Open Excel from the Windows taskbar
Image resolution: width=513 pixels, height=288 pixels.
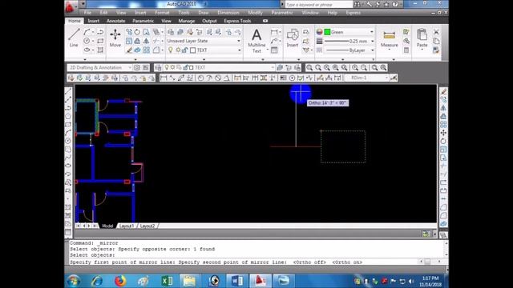click(167, 281)
